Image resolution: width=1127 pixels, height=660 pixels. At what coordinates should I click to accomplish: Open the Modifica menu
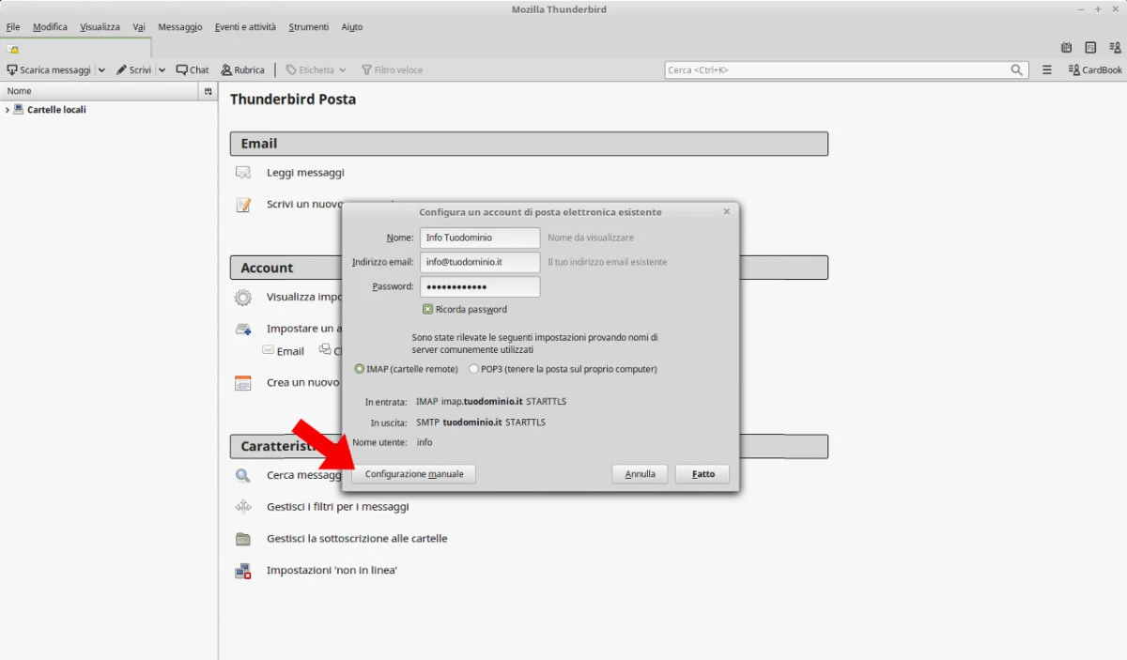pyautogui.click(x=50, y=27)
